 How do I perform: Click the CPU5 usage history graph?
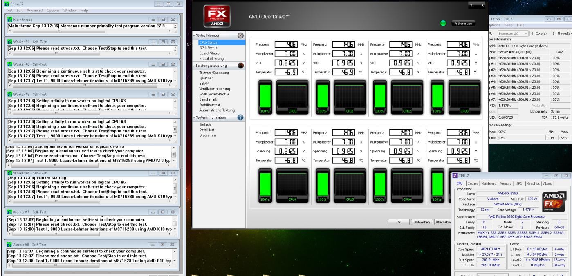350,185
